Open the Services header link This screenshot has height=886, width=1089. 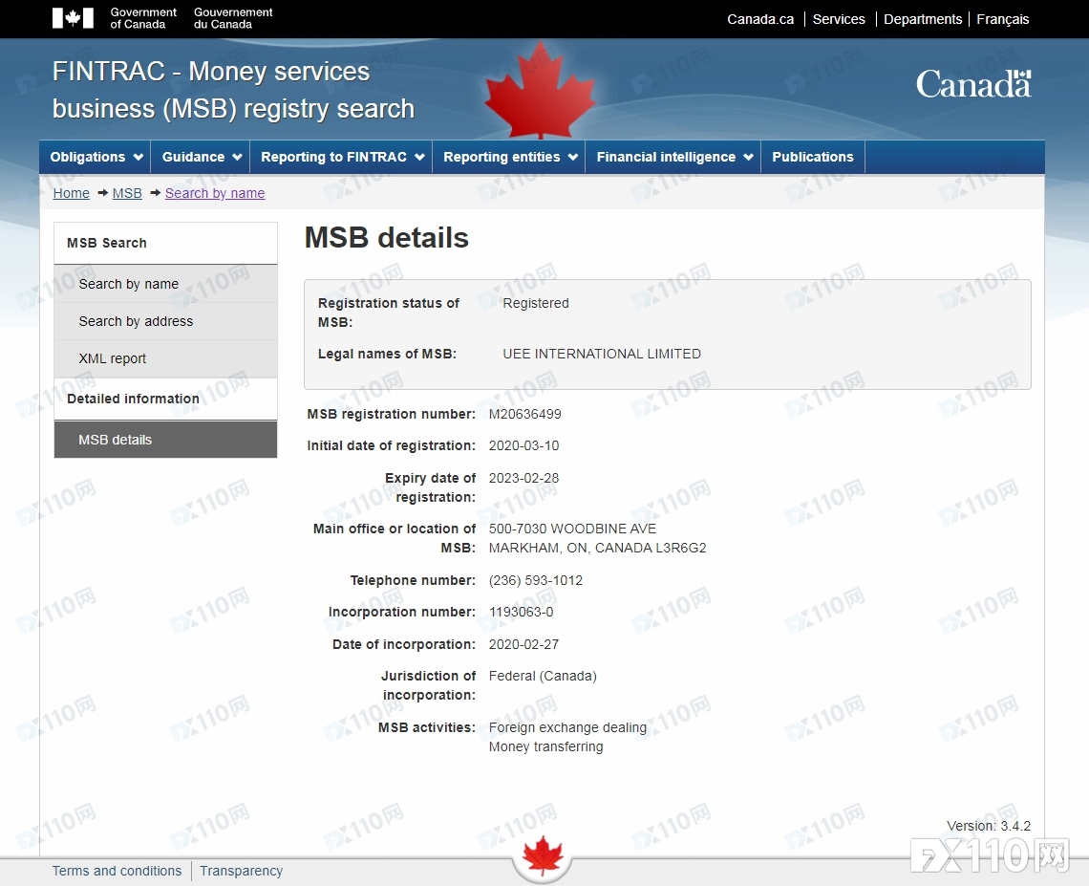[839, 19]
